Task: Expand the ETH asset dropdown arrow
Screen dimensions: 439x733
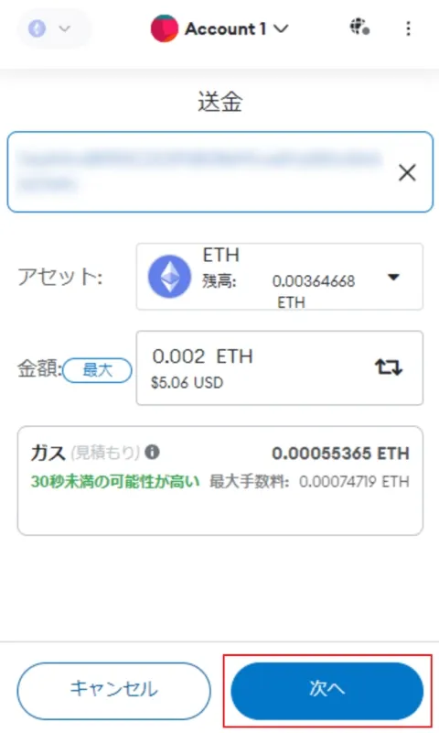Action: pos(394,278)
